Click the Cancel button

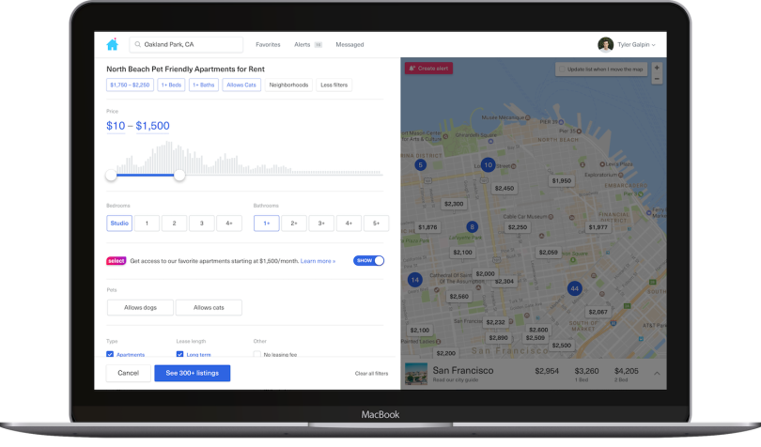(128, 373)
